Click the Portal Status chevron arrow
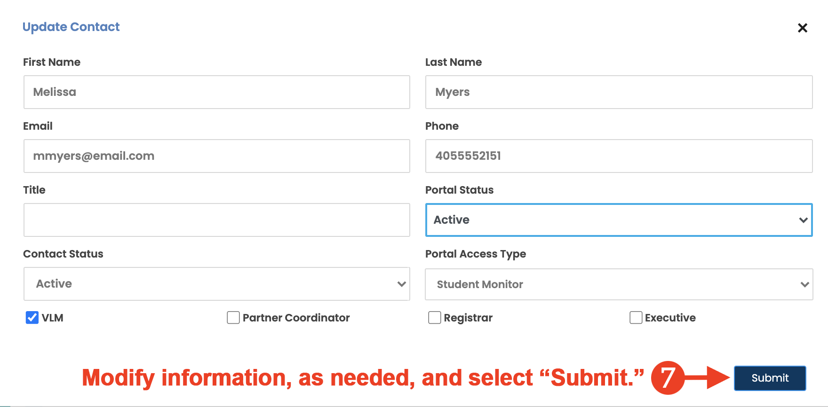The width and height of the screenshot is (828, 407). tap(803, 220)
